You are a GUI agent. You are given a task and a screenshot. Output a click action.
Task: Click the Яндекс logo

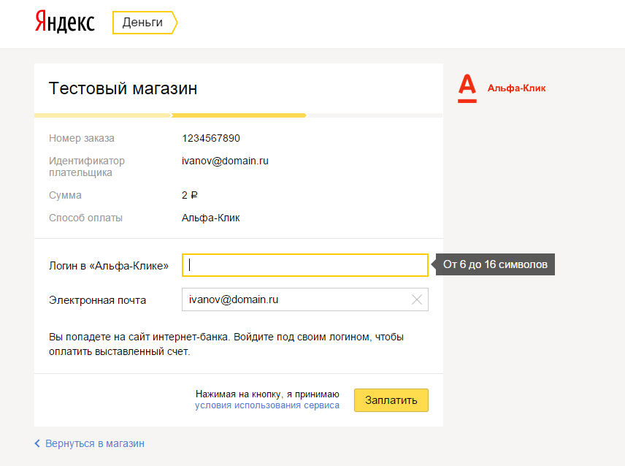tap(64, 21)
